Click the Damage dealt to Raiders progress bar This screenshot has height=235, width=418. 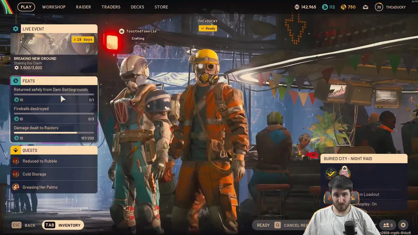pos(54,133)
